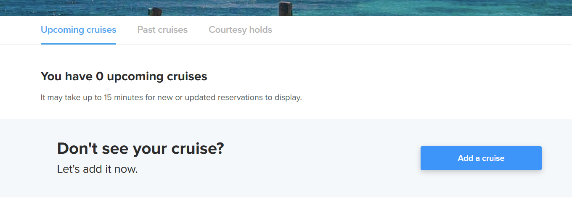Click the 'Let's add it now.' text
Screen dimensions: 572x213
(x=98, y=169)
